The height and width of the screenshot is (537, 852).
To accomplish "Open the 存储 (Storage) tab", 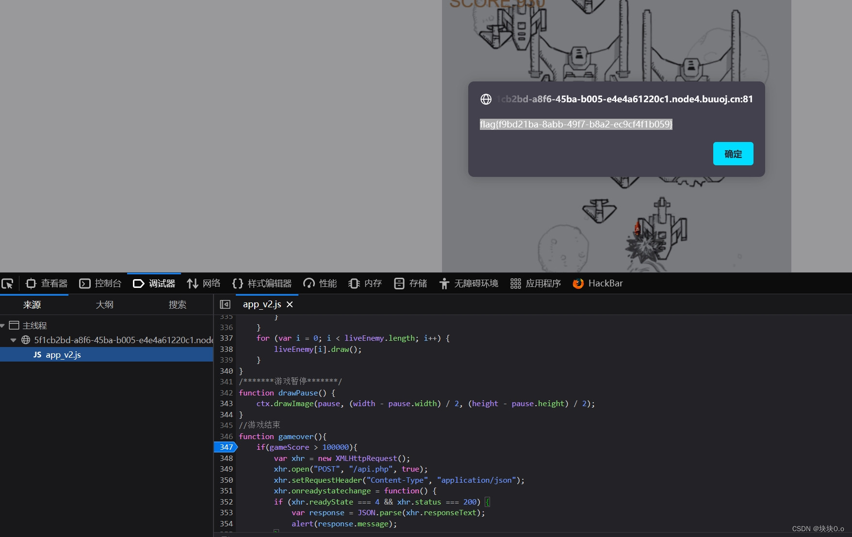I will (x=410, y=284).
